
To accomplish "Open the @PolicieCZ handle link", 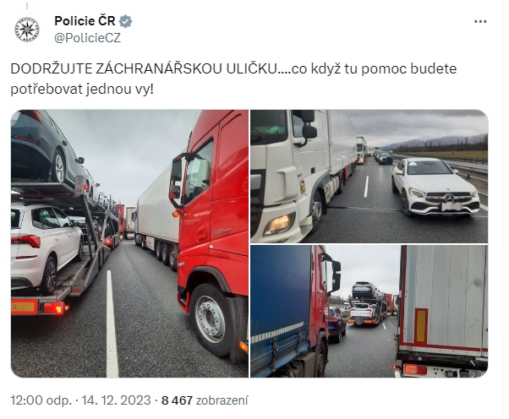I will click(87, 38).
